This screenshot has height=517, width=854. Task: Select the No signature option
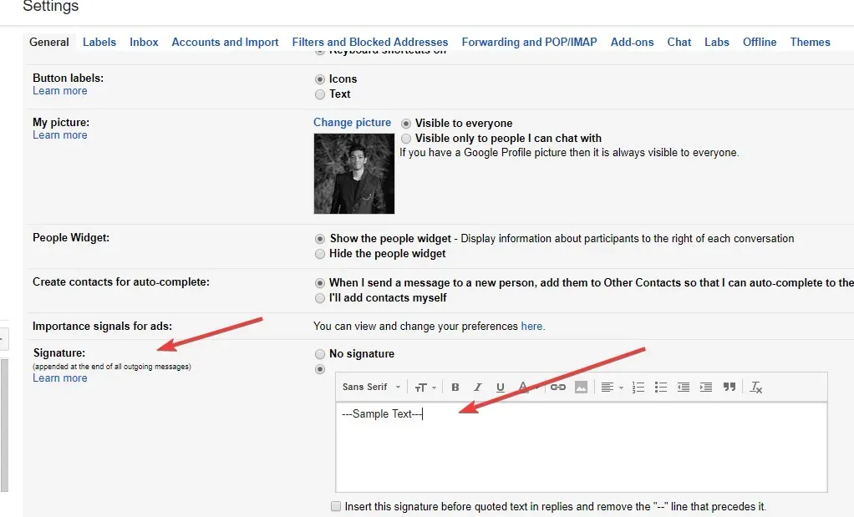click(x=320, y=354)
